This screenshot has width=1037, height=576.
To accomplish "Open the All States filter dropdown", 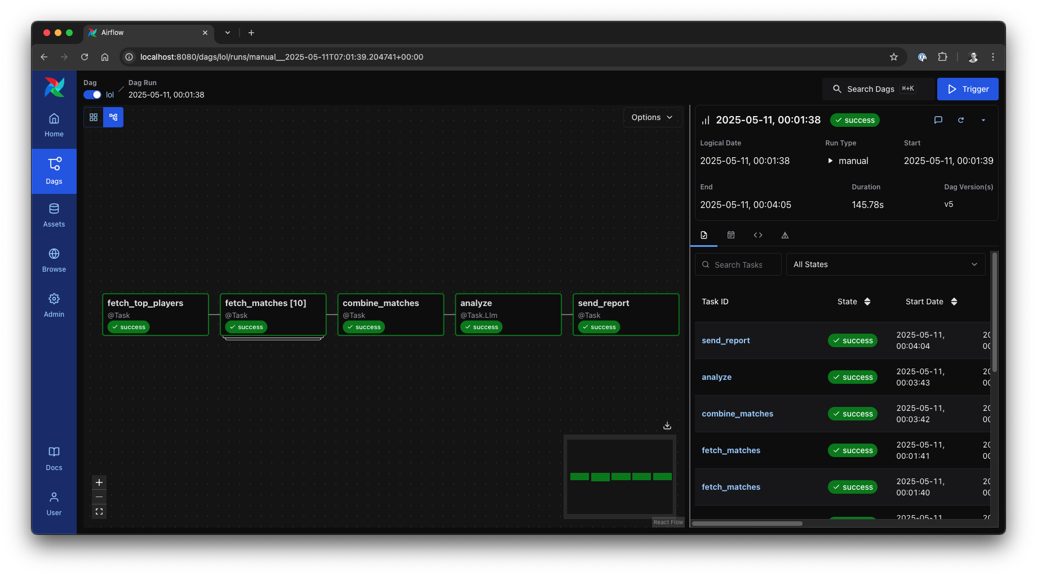I will click(x=885, y=264).
